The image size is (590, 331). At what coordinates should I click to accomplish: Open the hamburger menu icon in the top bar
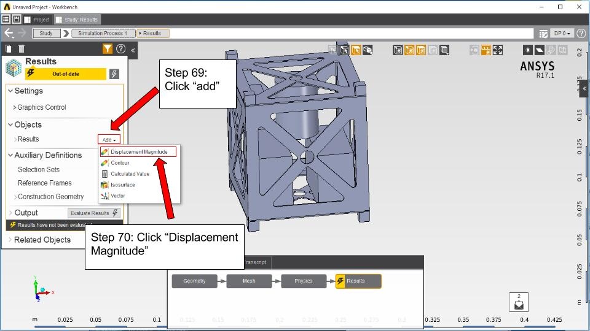point(6,19)
